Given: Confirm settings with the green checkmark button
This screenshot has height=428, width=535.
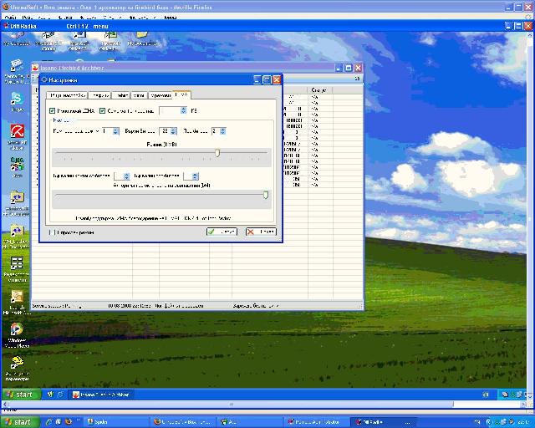Looking at the screenshot, I should coord(222,232).
